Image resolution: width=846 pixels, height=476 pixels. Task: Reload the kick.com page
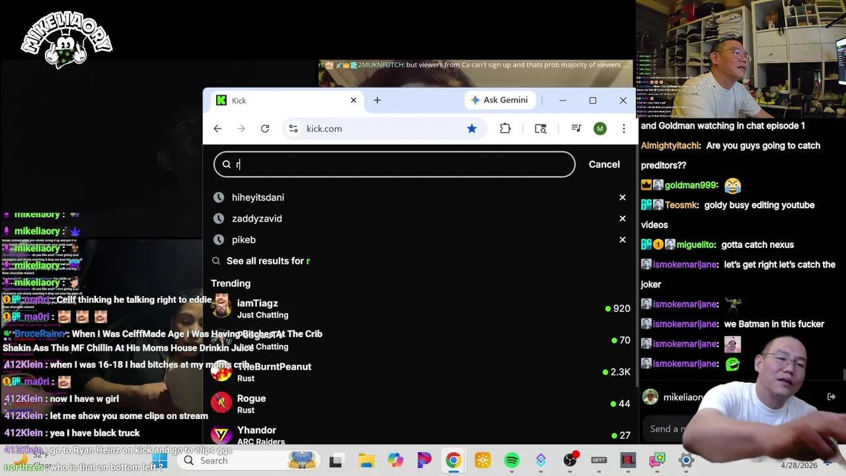tap(265, 129)
